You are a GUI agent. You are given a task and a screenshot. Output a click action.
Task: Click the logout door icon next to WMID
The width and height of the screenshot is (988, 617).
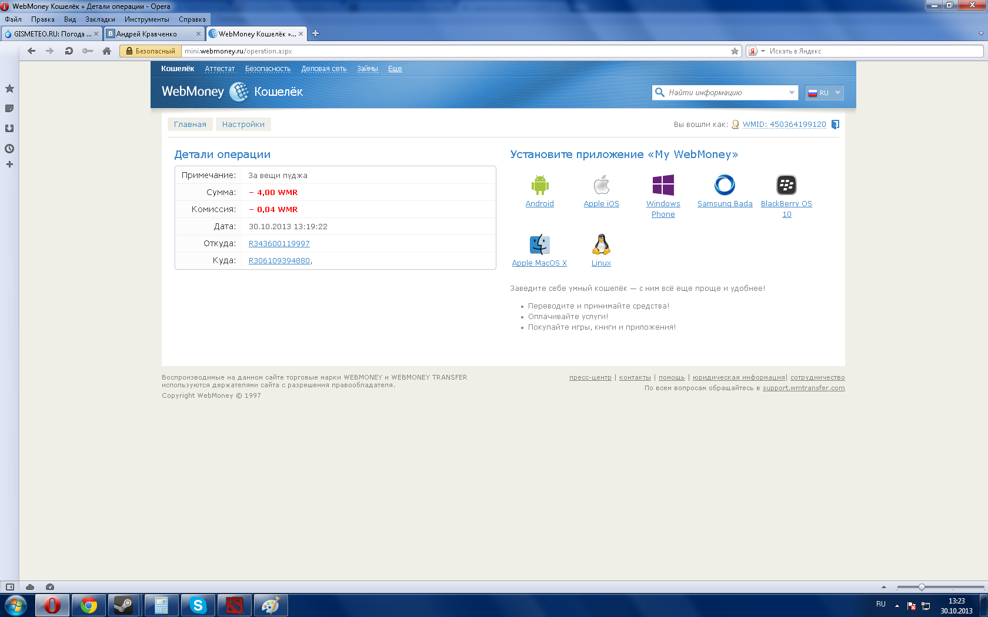click(x=835, y=125)
